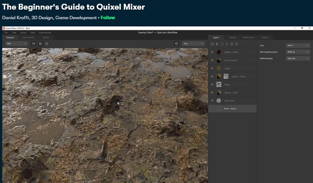313x183 pixels.
Task: Click the Base Solid gray color swatch
Action: 219,100
